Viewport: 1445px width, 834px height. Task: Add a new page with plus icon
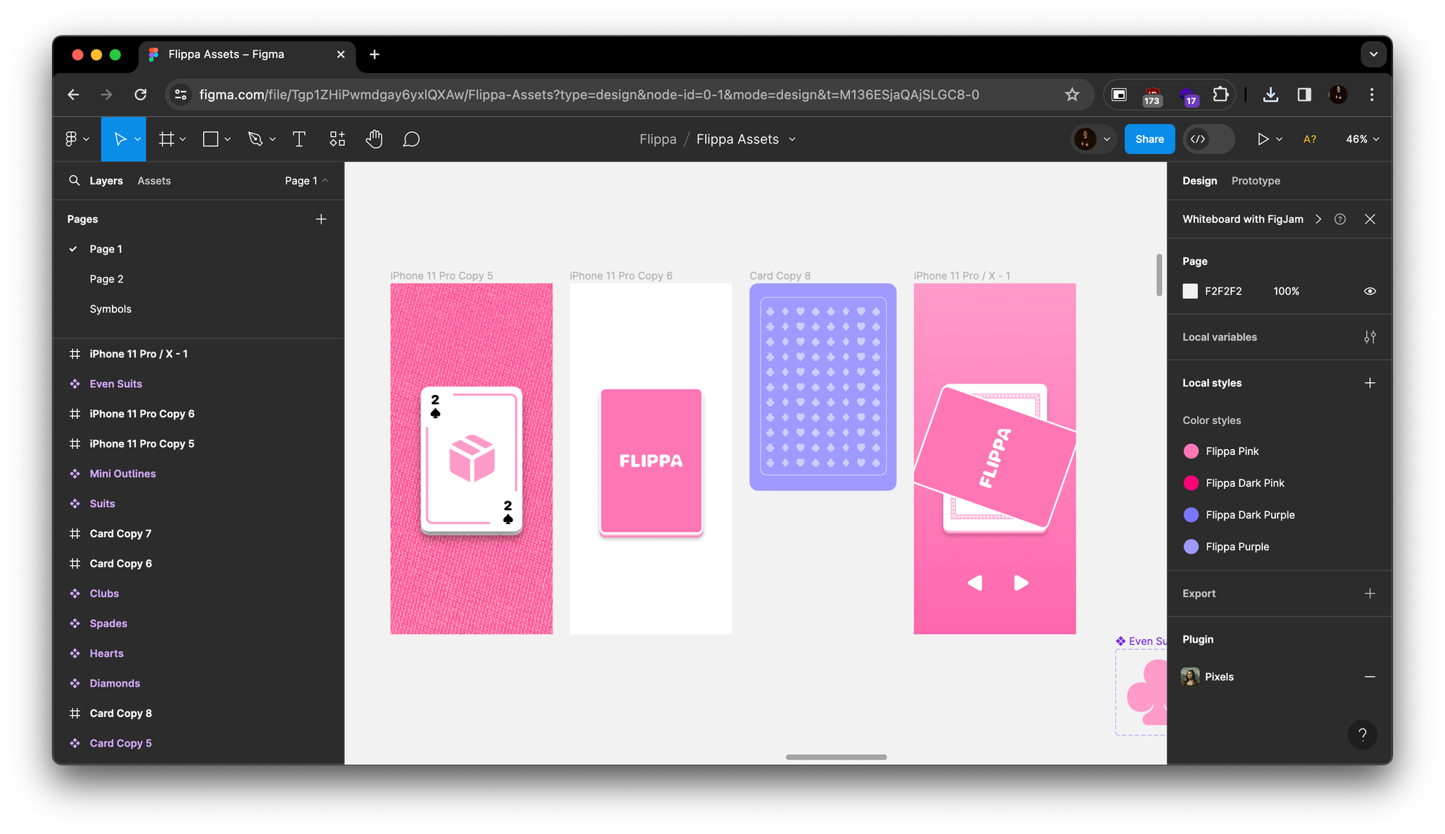coord(322,219)
